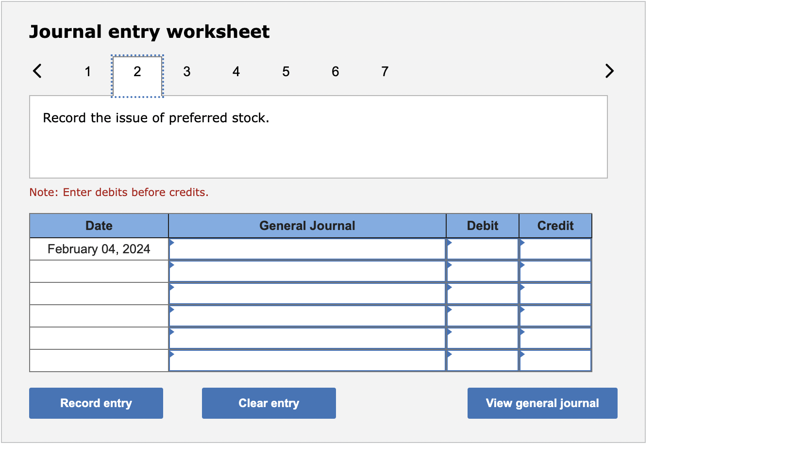Click the Credit column header
805x459 pixels.
555,226
